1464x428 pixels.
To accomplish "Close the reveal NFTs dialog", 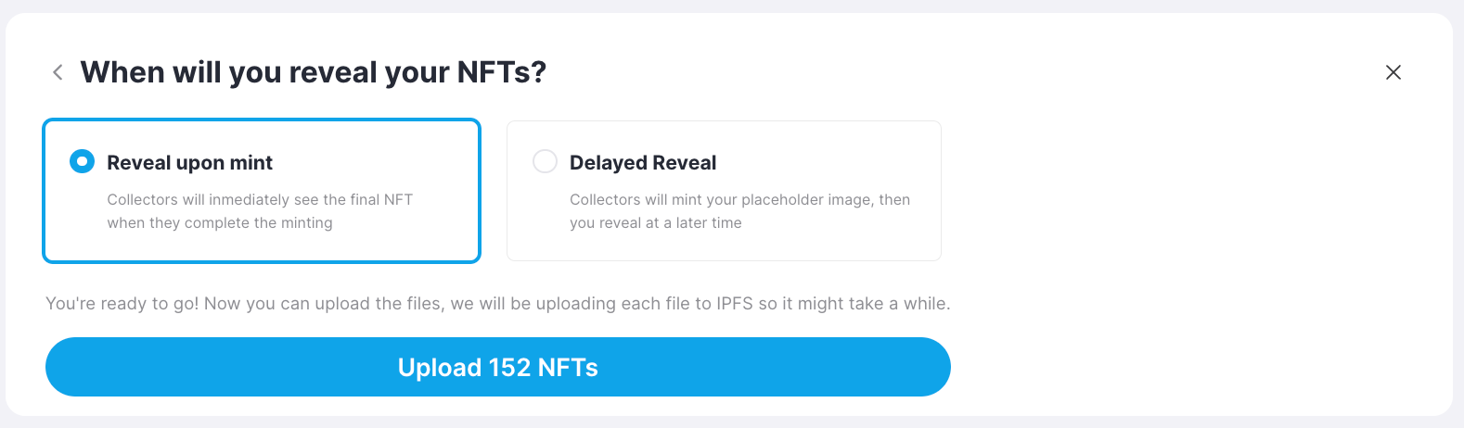I will pos(1393,72).
